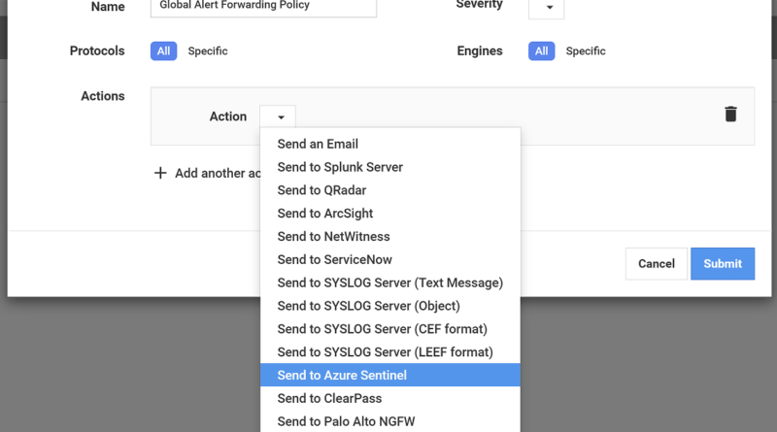Screen dimensions: 777x432
Task: Select Send to Splunk Server
Action: pos(390,167)
